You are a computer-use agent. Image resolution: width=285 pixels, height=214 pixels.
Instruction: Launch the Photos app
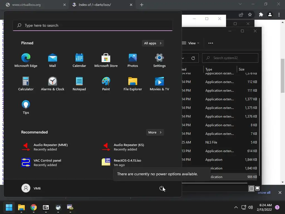[x=133, y=60]
